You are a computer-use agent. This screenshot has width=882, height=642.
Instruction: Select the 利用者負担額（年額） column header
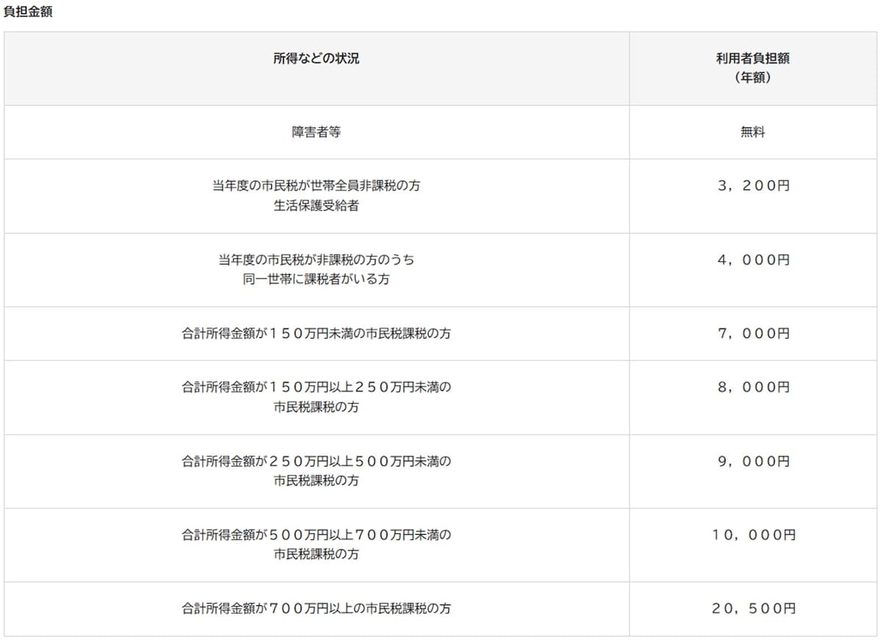(x=753, y=68)
